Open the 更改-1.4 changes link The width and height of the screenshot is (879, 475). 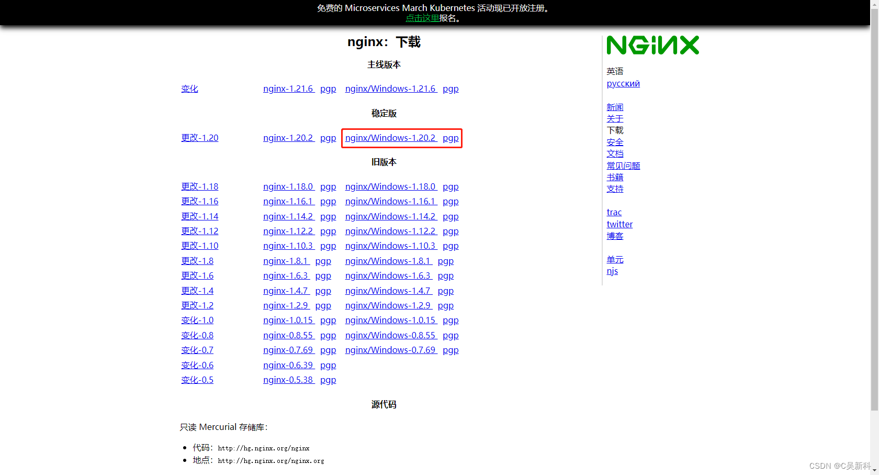click(x=197, y=291)
